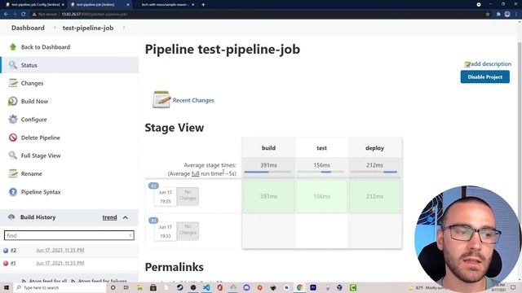This screenshot has height=293, width=522.
Task: Open the browser extensions puzzle icon
Action: pyautogui.click(x=498, y=14)
